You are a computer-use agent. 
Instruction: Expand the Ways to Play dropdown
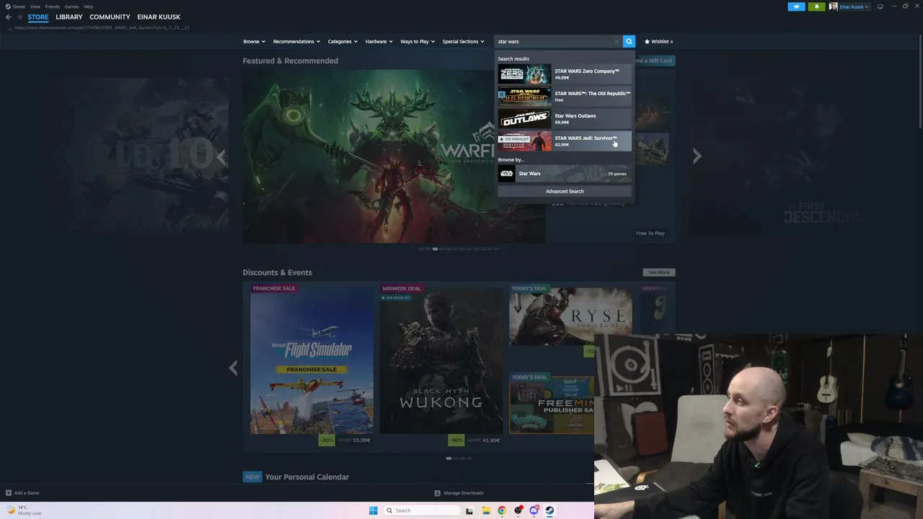[418, 42]
